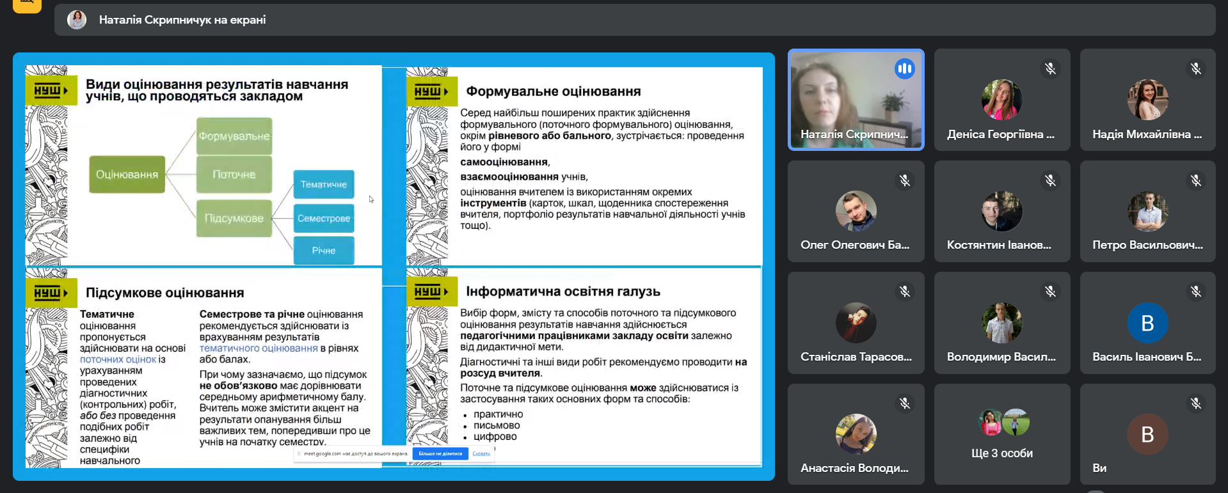Viewport: 1228px width, 493px height.
Task: Click the muted microphone icon on Надія Михайлівна's tile
Action: click(1196, 68)
